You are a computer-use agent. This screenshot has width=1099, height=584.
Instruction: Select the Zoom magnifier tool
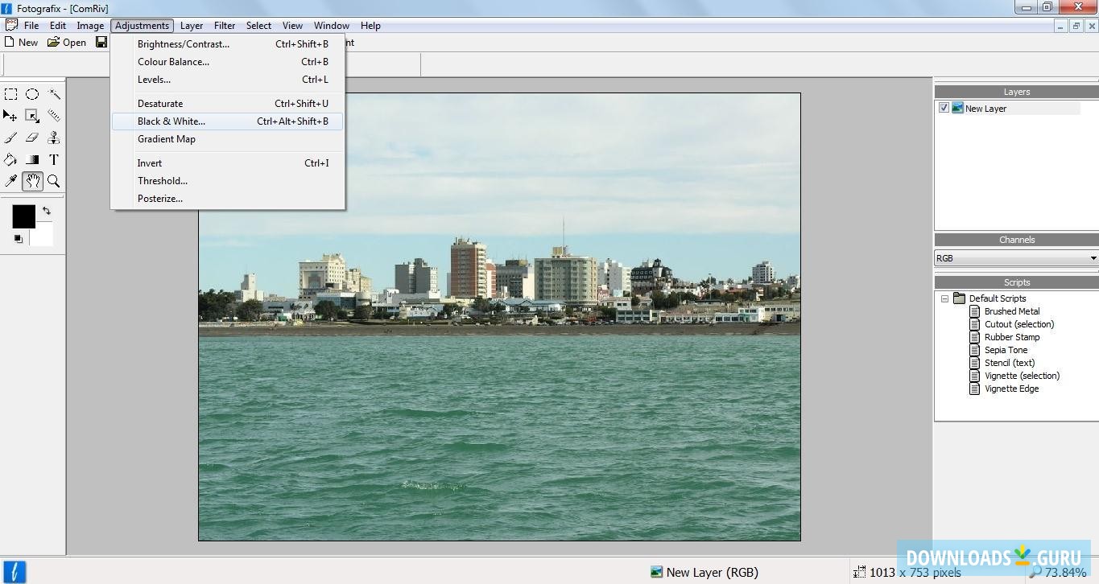point(54,181)
